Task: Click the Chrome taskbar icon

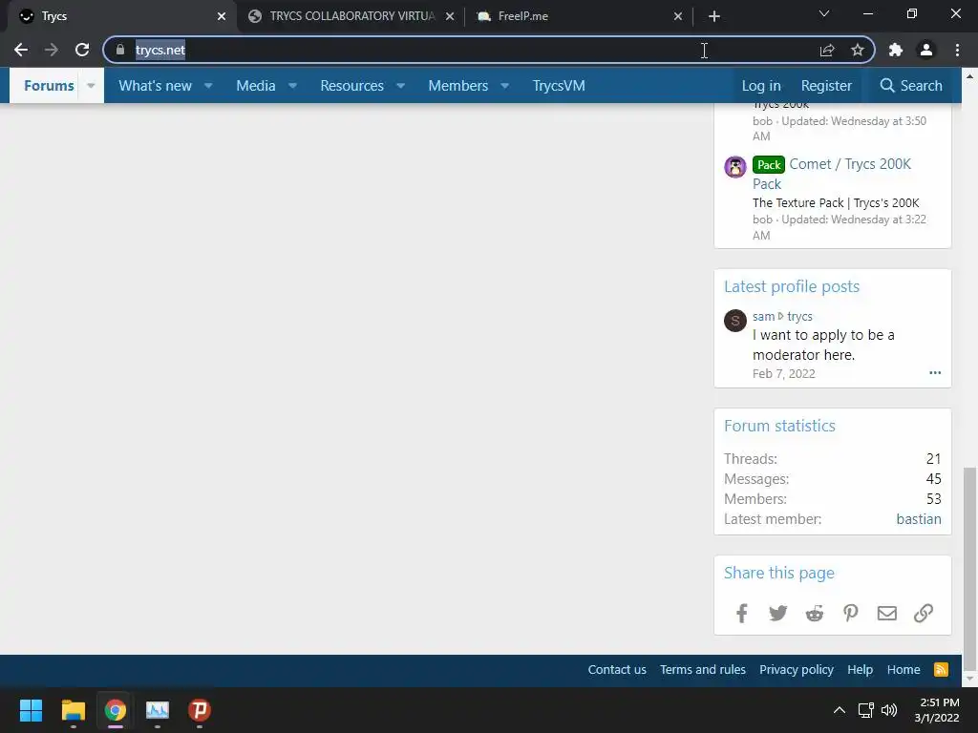Action: coord(116,710)
